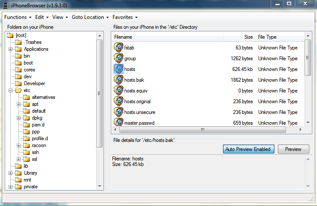Image resolution: width=317 pixels, height=206 pixels.
Task: Sort files by the Size column header
Action: (x=239, y=37)
